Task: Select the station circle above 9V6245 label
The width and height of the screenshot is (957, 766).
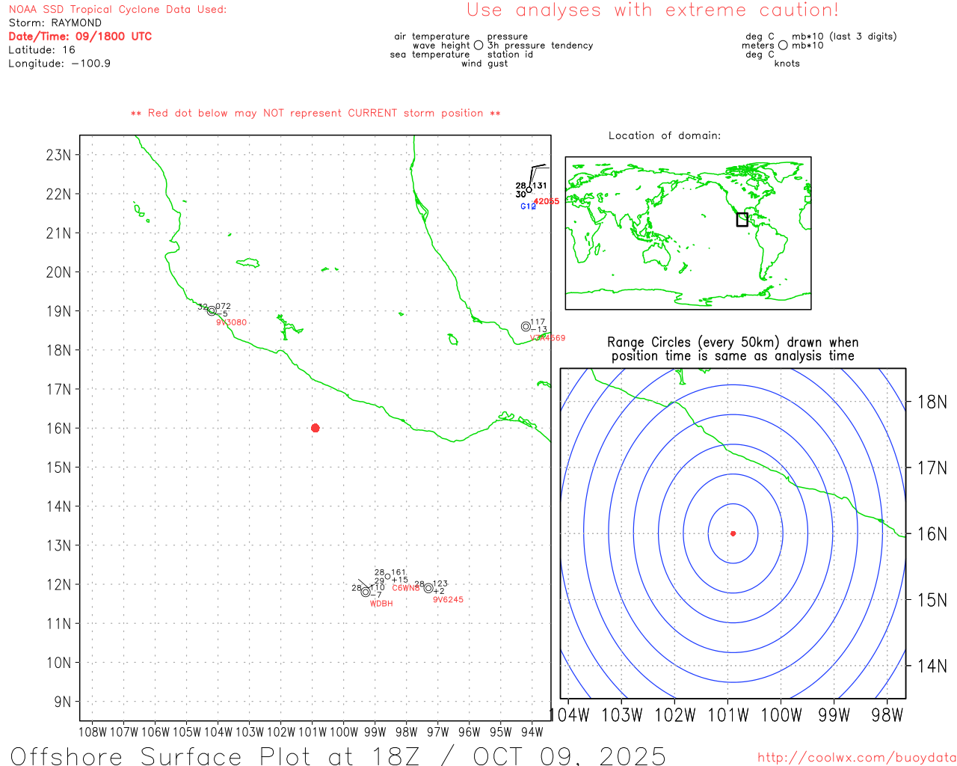Action: (x=428, y=588)
